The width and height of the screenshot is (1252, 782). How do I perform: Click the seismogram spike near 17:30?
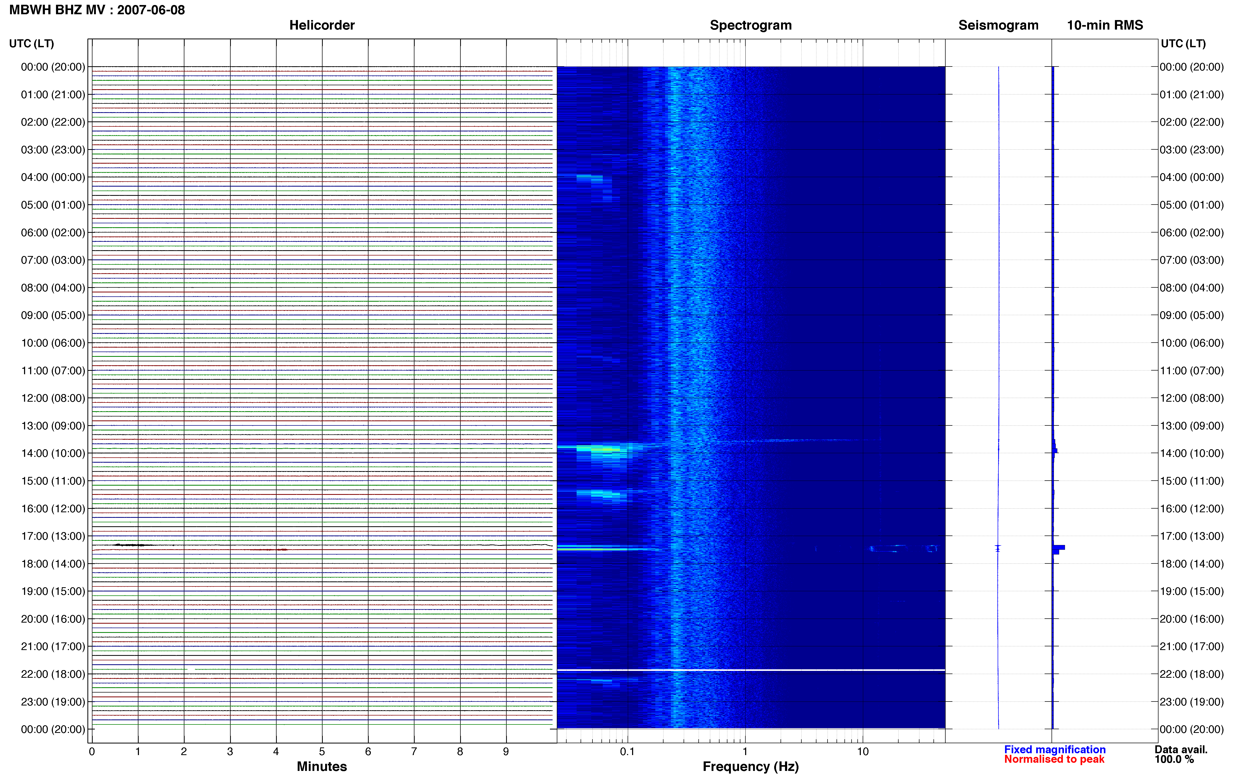(998, 548)
